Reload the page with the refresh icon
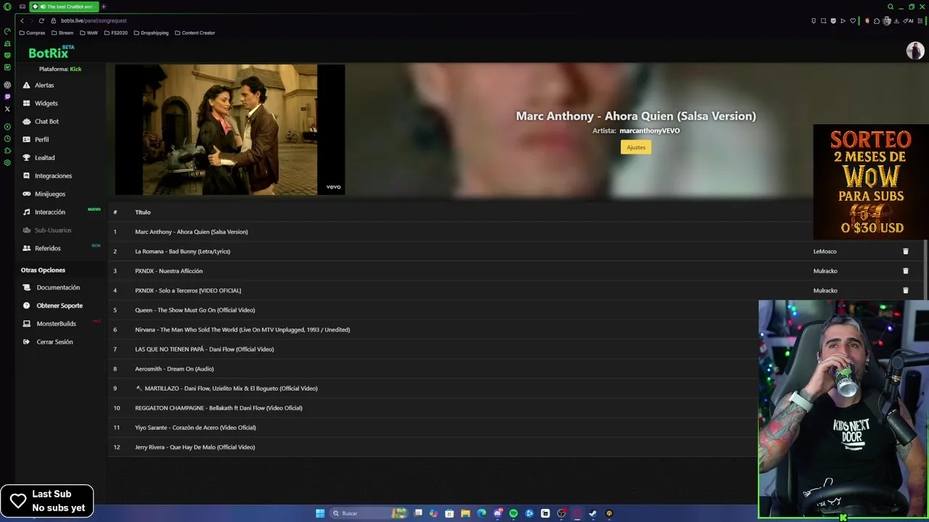 click(x=41, y=21)
